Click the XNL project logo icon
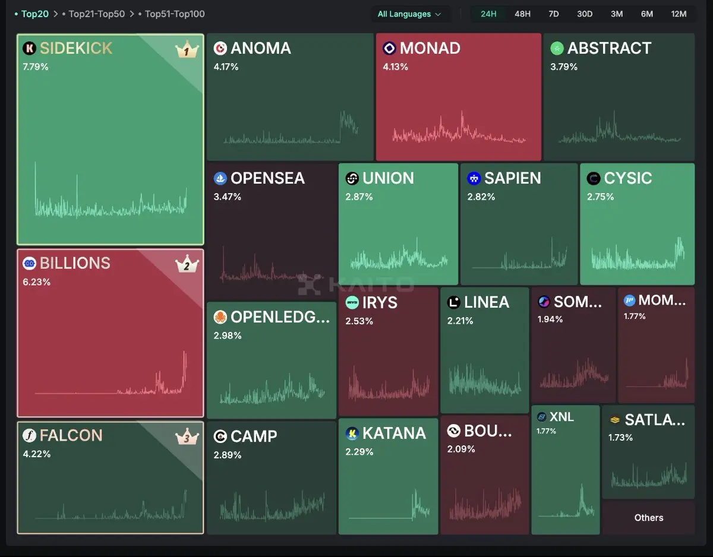The width and height of the screenshot is (713, 557). pyautogui.click(x=542, y=417)
